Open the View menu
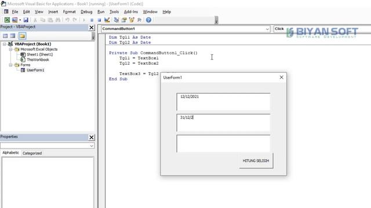371x208 pixels. 39,12
